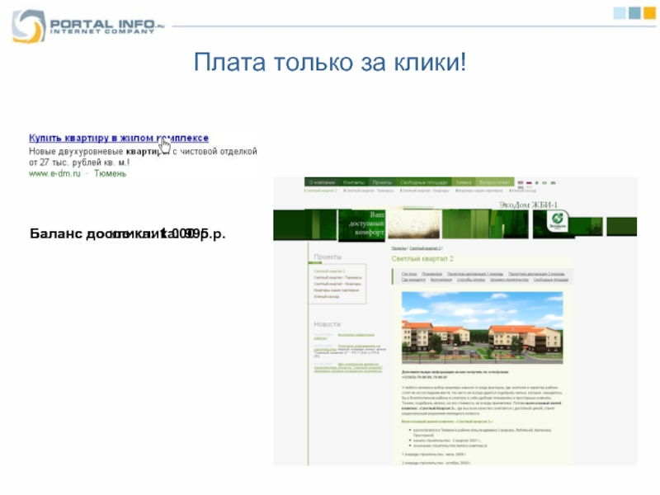
Task: Click the residential complex rendering image
Action: click(x=482, y=328)
